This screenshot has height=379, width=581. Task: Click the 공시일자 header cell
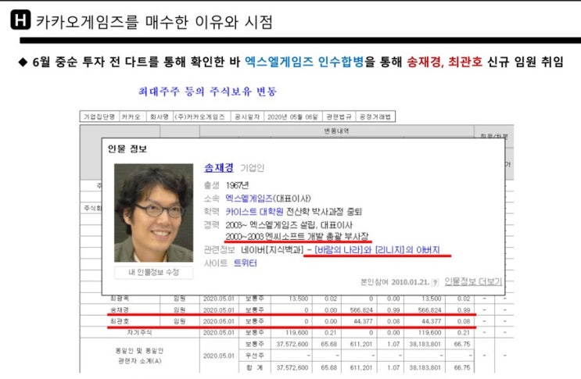[x=247, y=116]
